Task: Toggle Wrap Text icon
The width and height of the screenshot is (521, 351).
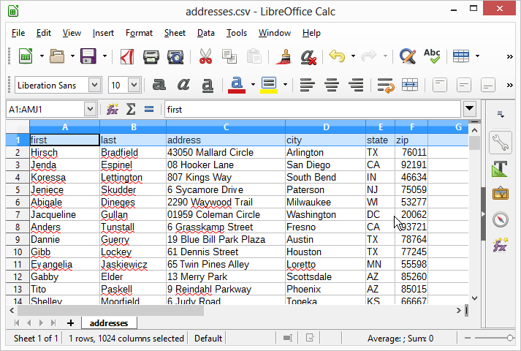Action: 386,85
